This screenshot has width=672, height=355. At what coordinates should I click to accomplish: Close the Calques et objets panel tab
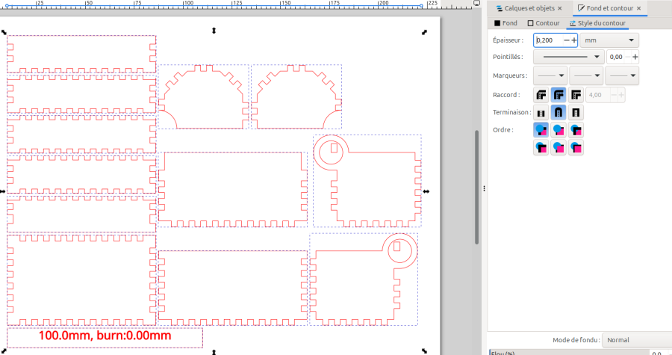point(560,8)
